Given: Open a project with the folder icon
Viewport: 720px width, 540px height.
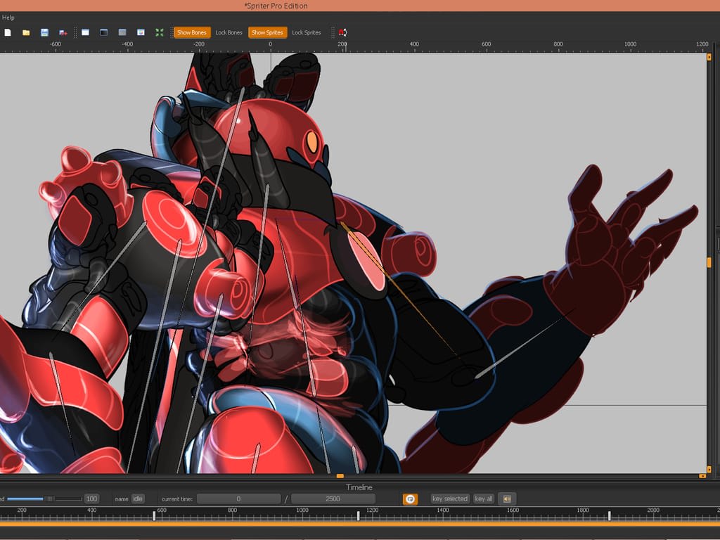Looking at the screenshot, I should pos(26,32).
